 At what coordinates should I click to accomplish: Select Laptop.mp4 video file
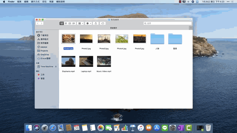click(x=86, y=61)
